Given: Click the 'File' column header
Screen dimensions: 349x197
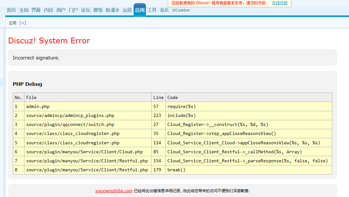Looking at the screenshot, I should tap(88, 97).
